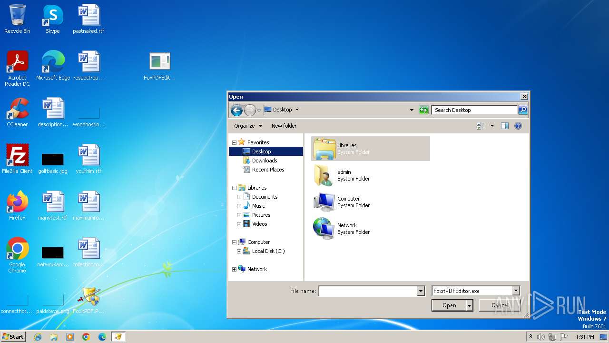This screenshot has width=609, height=343.
Task: Select the FoxPDFEdit desktop icon
Action: point(160,66)
